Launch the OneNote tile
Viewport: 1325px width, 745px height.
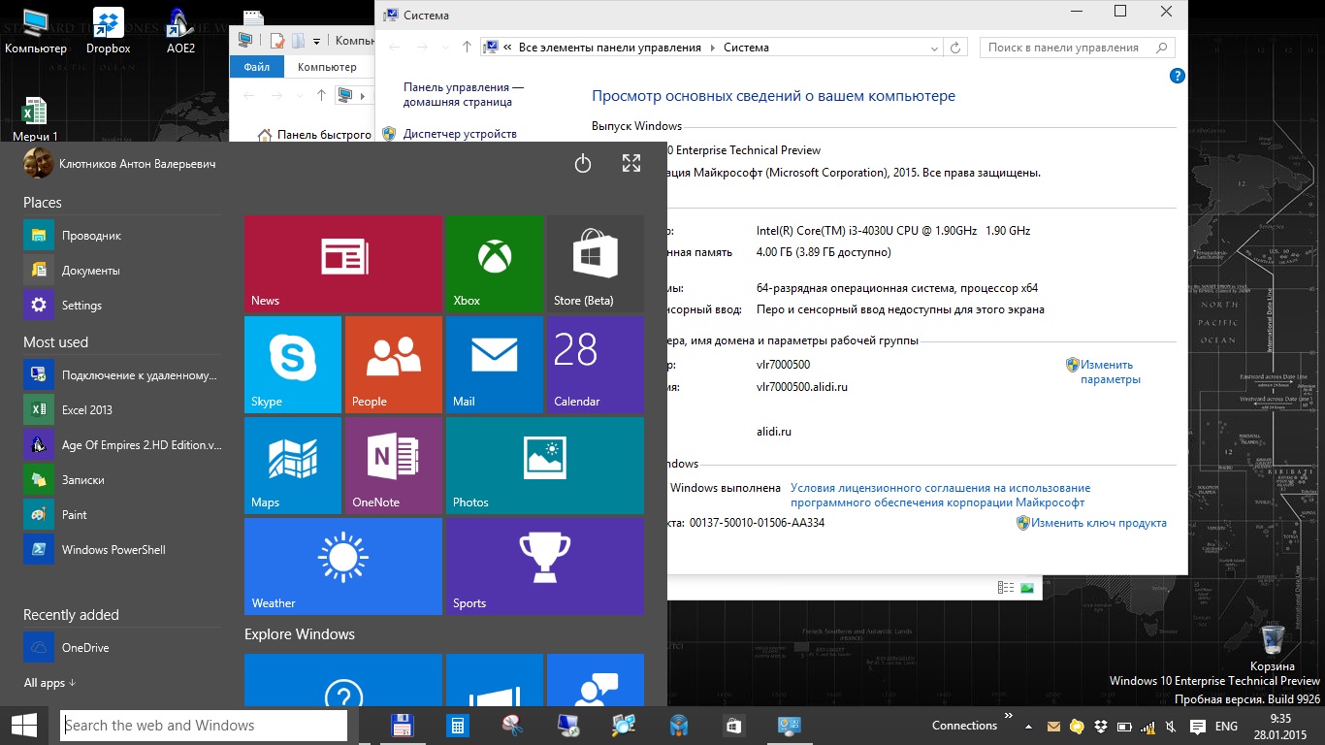pos(394,466)
